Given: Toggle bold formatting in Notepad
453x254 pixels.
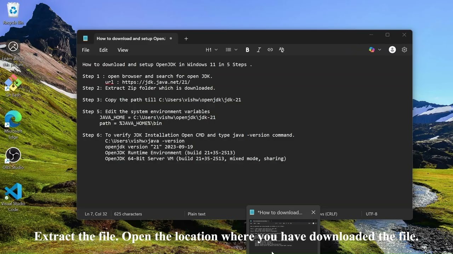Looking at the screenshot, I should 247,50.
